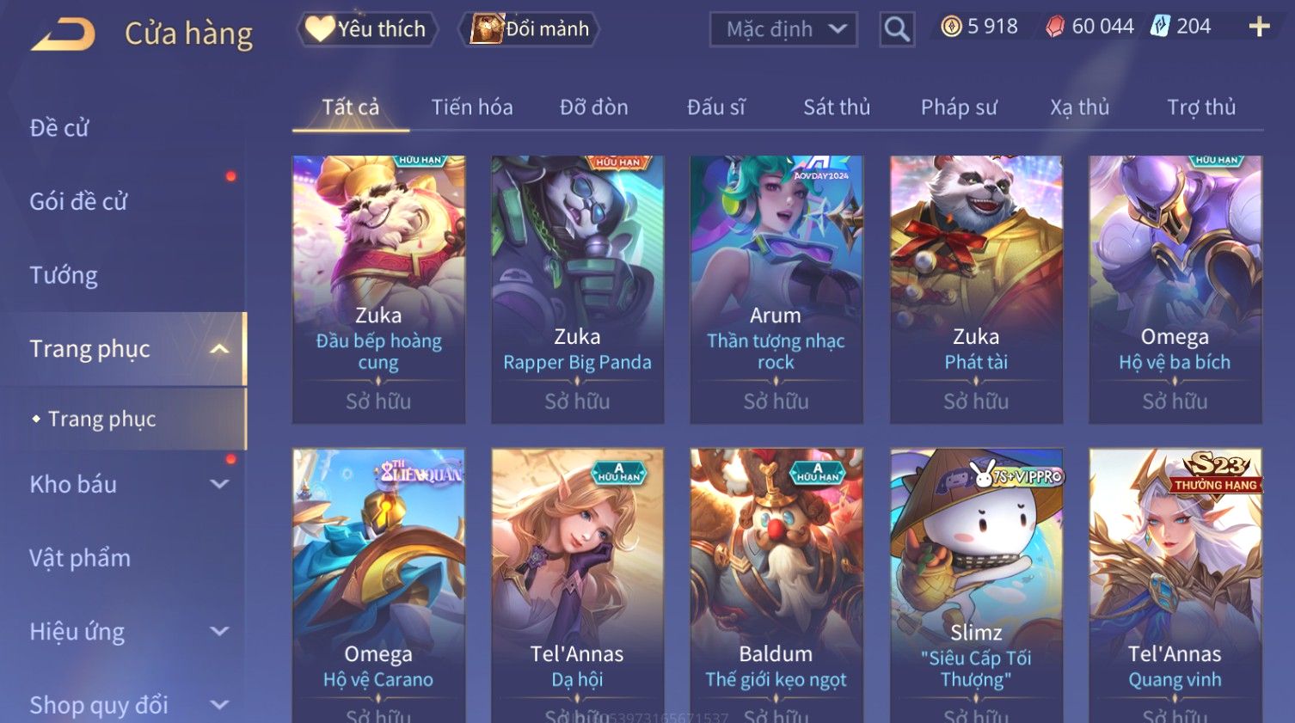1295x723 pixels.
Task: Select Tel'Annas Quang vinh skin card
Action: click(1175, 585)
